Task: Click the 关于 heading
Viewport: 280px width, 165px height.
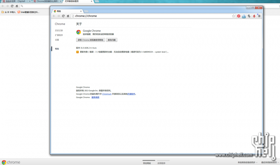Action: coord(79,24)
